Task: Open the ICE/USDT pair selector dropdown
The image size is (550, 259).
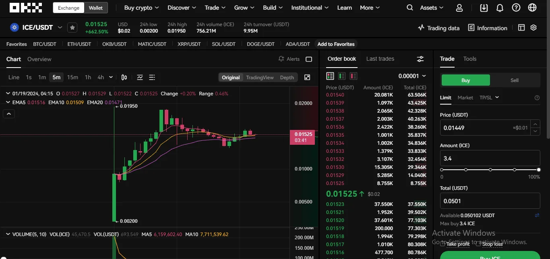Action: pos(60,27)
